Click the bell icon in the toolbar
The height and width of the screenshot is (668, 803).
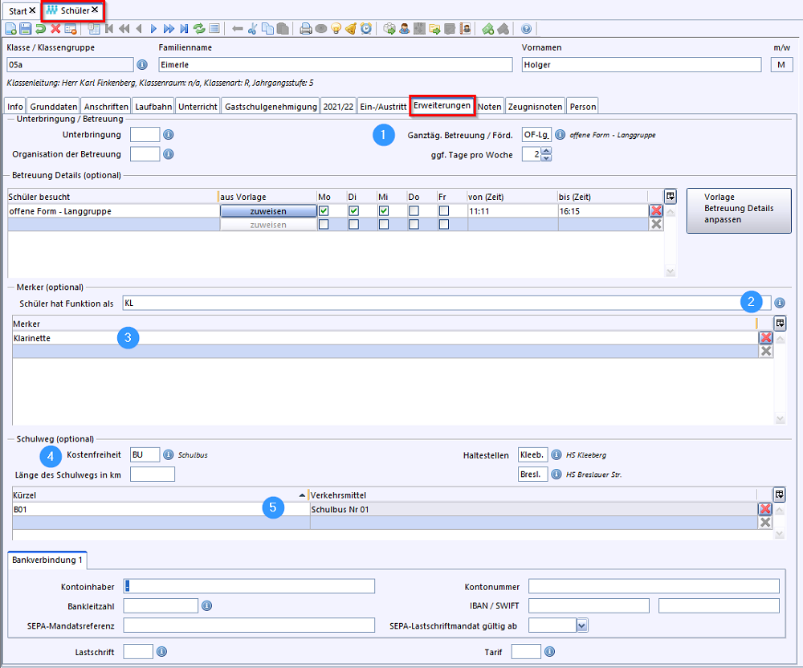(x=351, y=29)
